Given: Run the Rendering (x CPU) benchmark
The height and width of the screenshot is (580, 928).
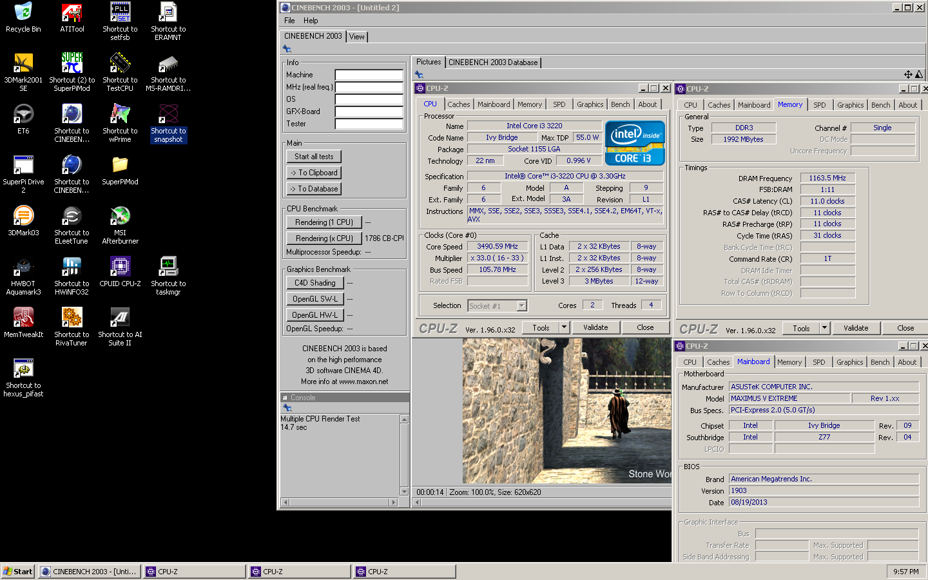Looking at the screenshot, I should [324, 238].
